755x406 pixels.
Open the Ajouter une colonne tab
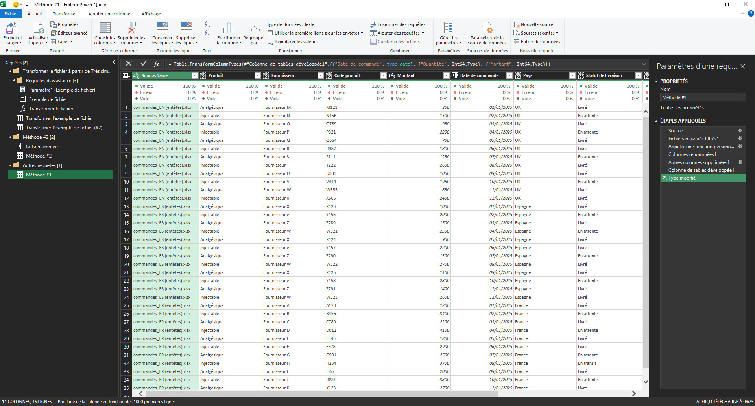pyautogui.click(x=109, y=14)
